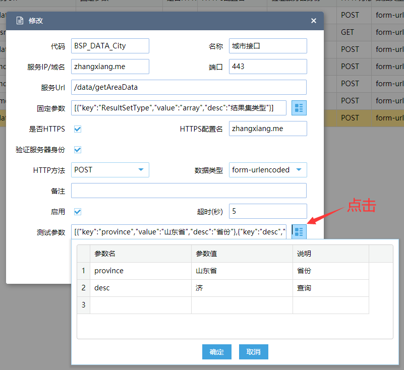Click the 名称 field showing 城市接口
This screenshot has width=404, height=370.
coord(268,46)
